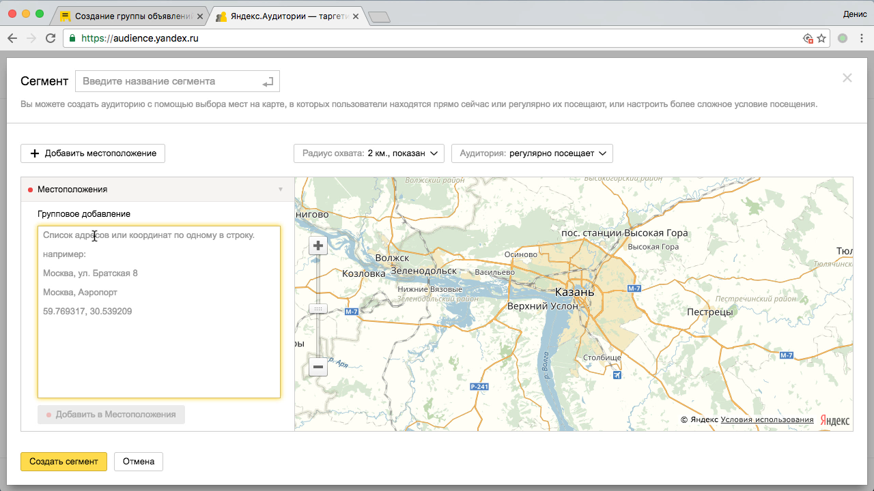Click the enter arrow icon in segment name field
The image size is (874, 491).
(x=268, y=82)
